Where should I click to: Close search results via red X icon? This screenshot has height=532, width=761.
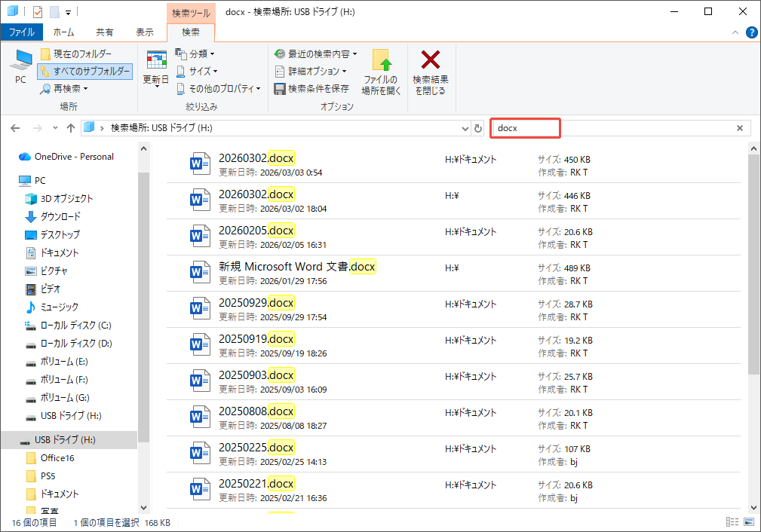click(431, 72)
